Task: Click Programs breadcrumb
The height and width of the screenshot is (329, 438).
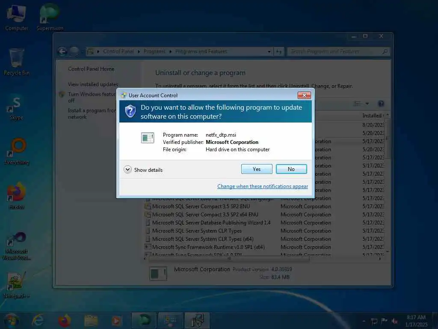Action: click(154, 51)
